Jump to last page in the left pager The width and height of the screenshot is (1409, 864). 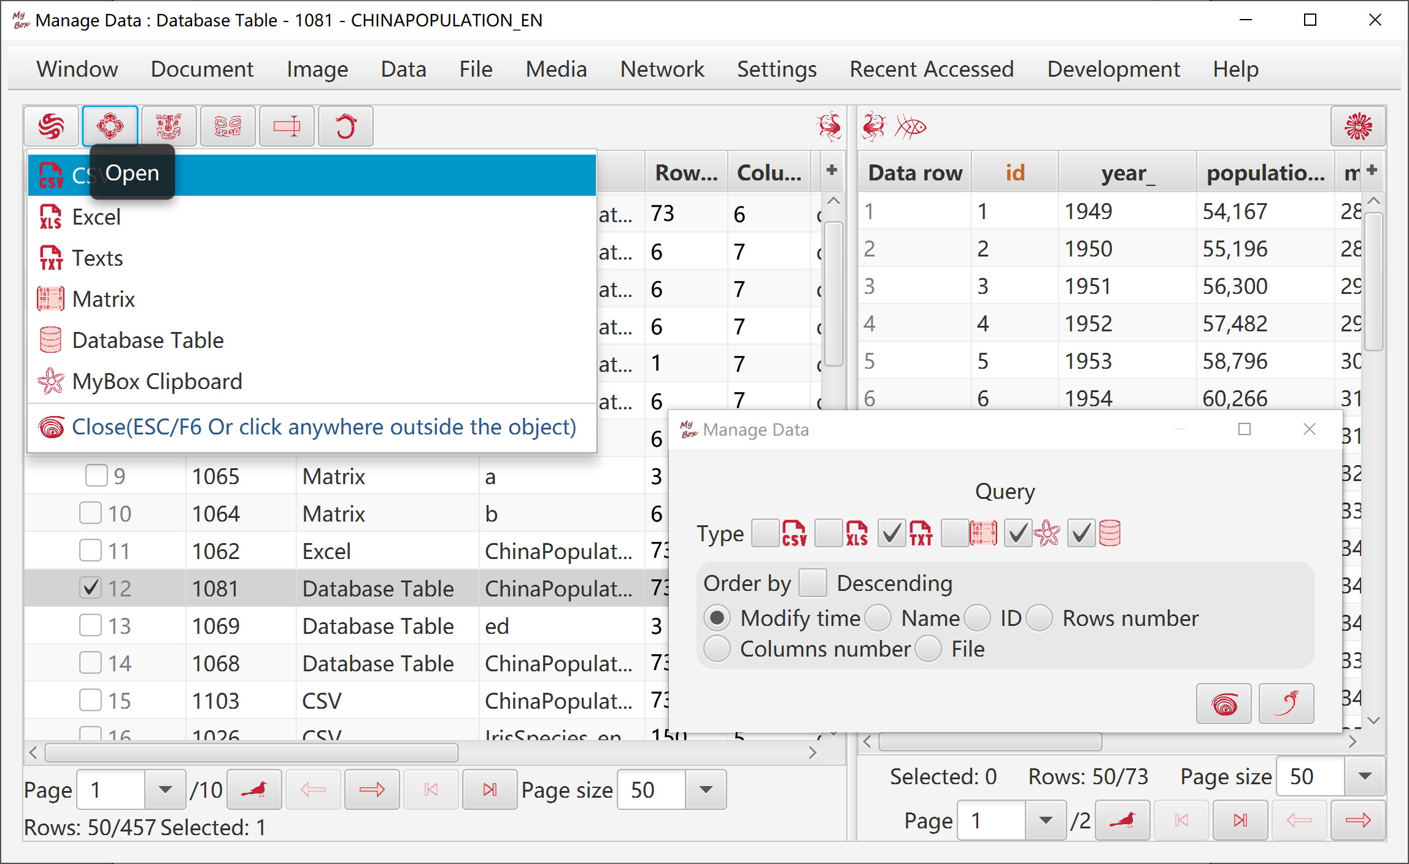click(490, 790)
